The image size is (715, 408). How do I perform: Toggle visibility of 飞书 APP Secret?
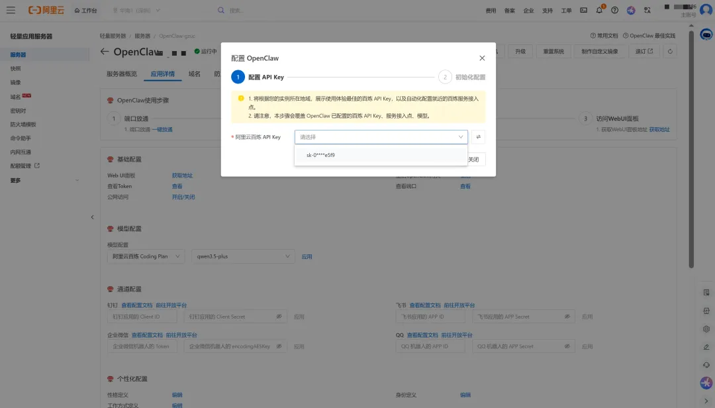click(567, 317)
